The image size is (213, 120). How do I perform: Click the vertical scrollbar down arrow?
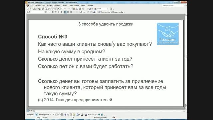click(x=186, y=105)
